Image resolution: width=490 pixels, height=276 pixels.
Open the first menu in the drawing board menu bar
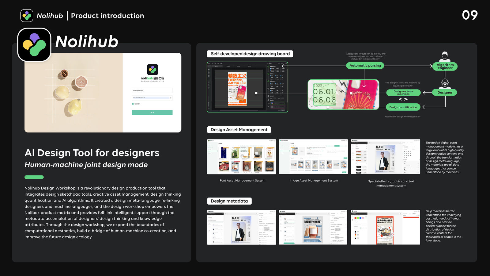tap(213, 63)
